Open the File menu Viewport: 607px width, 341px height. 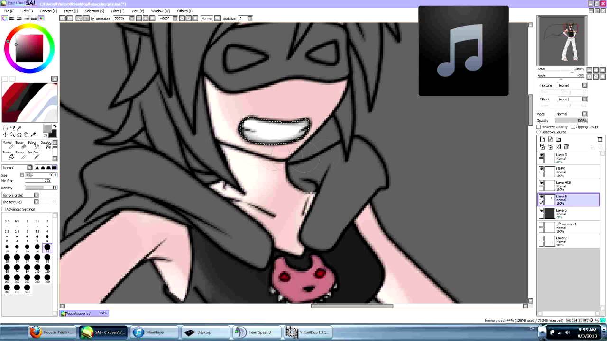(x=9, y=11)
